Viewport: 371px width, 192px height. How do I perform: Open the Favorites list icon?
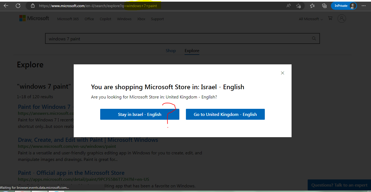click(x=312, y=6)
